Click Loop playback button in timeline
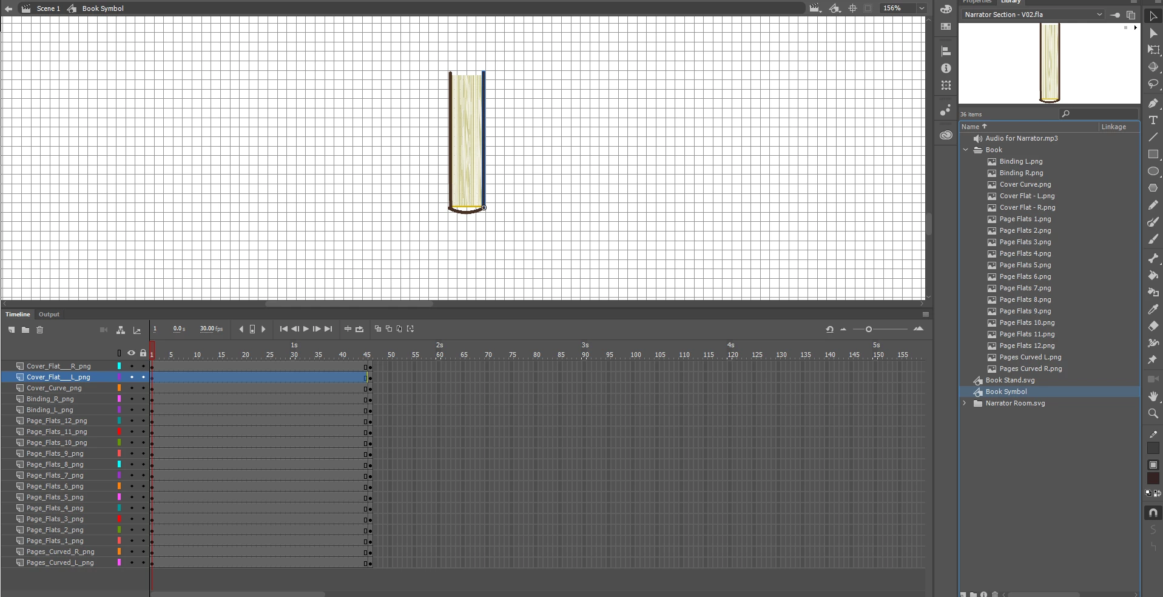The image size is (1163, 597). pos(359,329)
